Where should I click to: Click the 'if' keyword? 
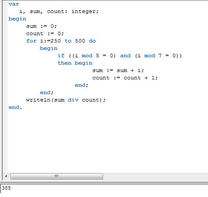(x=61, y=56)
